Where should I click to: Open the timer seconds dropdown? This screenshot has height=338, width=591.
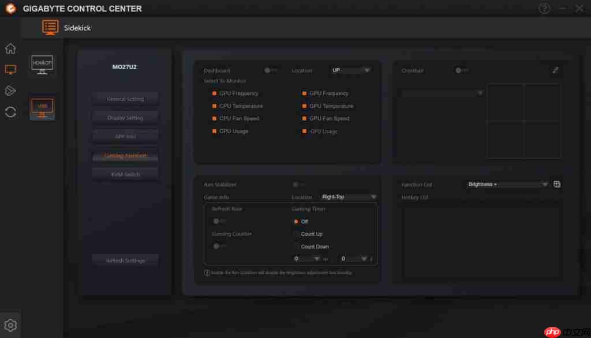[x=354, y=259]
